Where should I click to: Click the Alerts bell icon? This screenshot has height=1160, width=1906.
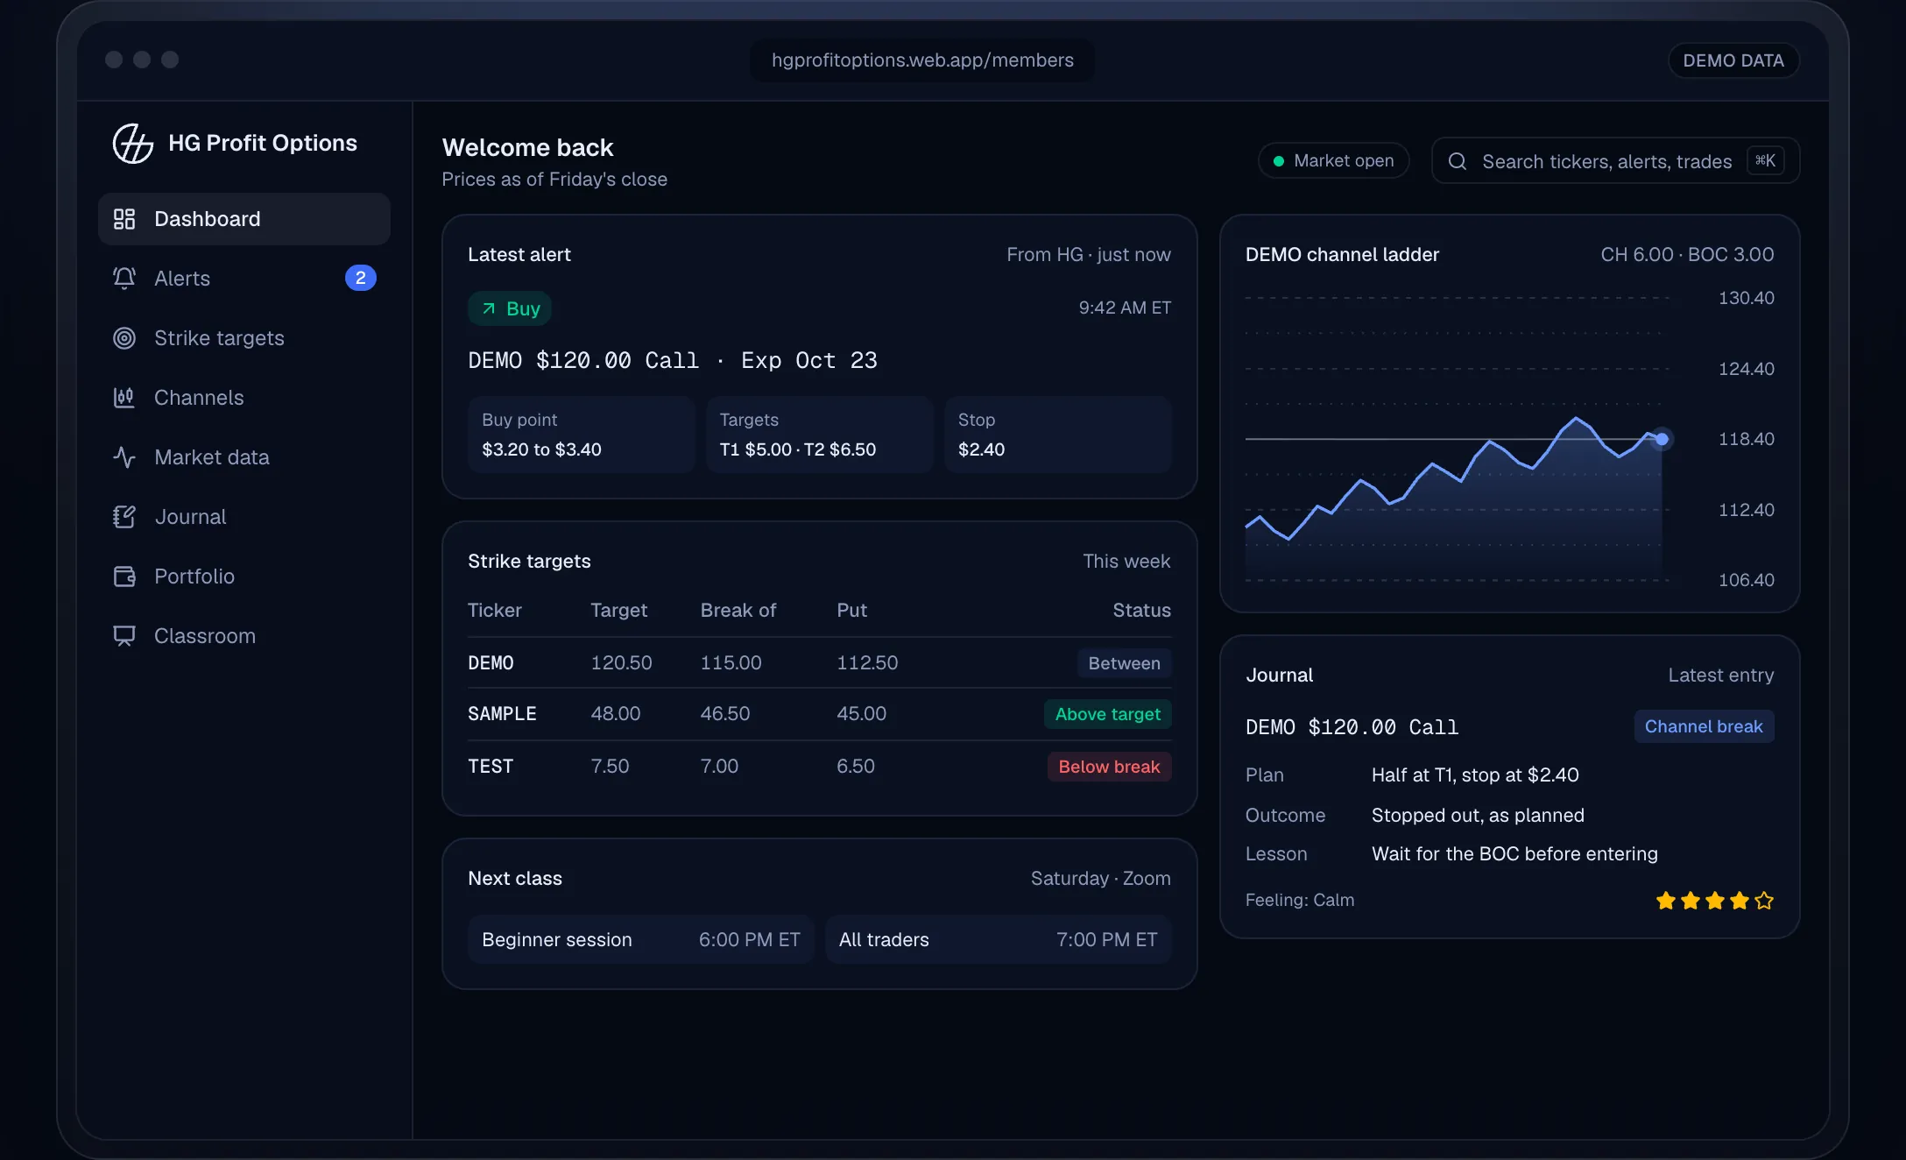click(x=124, y=279)
